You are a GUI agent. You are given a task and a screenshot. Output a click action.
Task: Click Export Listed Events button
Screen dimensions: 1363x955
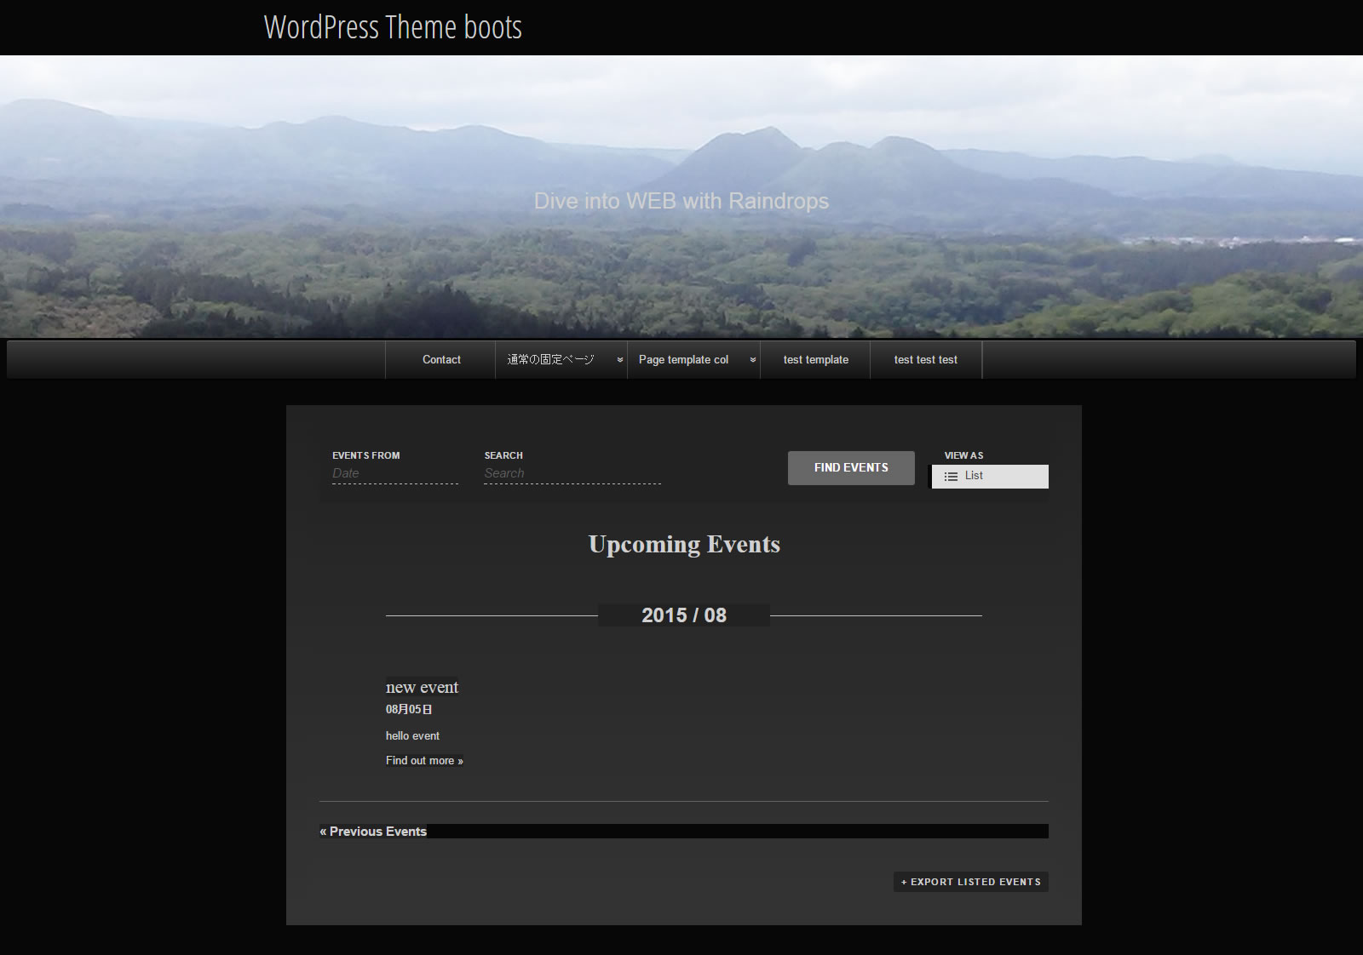(971, 882)
